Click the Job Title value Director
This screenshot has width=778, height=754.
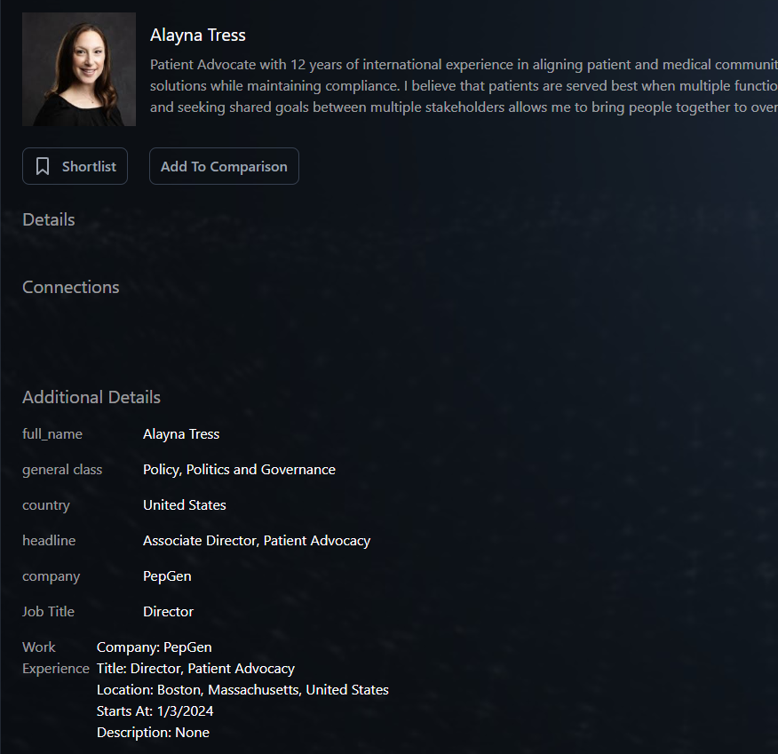coord(168,612)
